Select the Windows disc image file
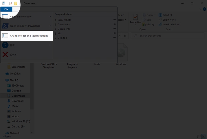The width and height of the screenshot is (207, 139). pyautogui.click(x=121, y=54)
